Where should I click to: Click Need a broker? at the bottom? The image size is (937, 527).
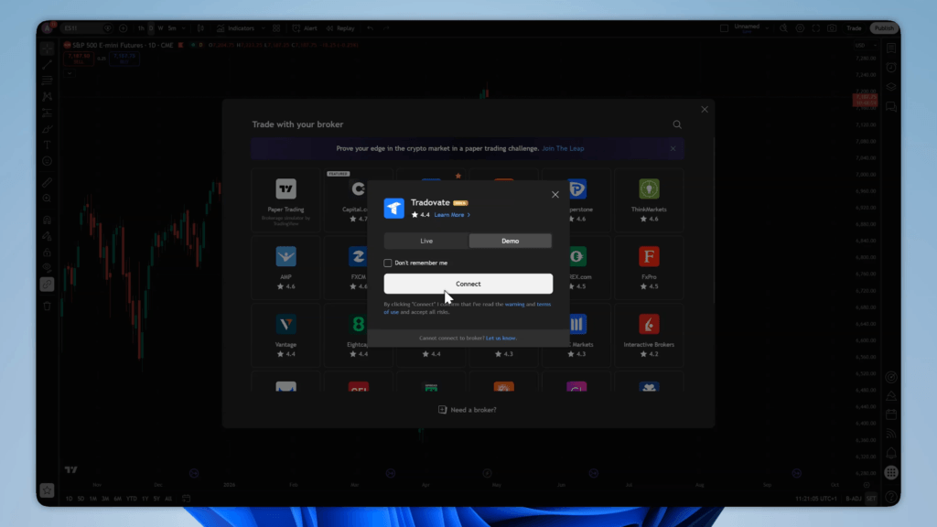(468, 410)
